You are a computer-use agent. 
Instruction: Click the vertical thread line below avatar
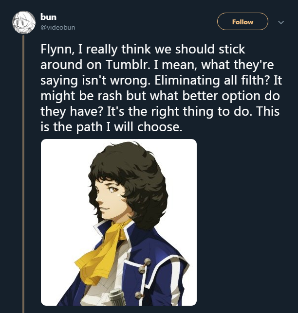(x=22, y=170)
